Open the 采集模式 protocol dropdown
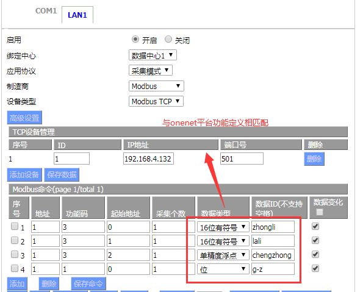Image resolution: width=363 pixels, height=292 pixels. pos(151,71)
